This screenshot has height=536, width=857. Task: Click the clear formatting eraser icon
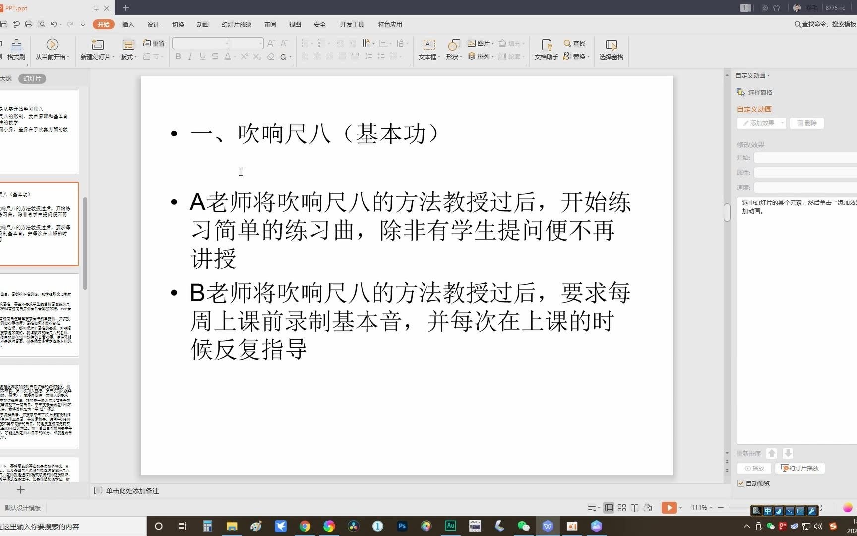271,57
